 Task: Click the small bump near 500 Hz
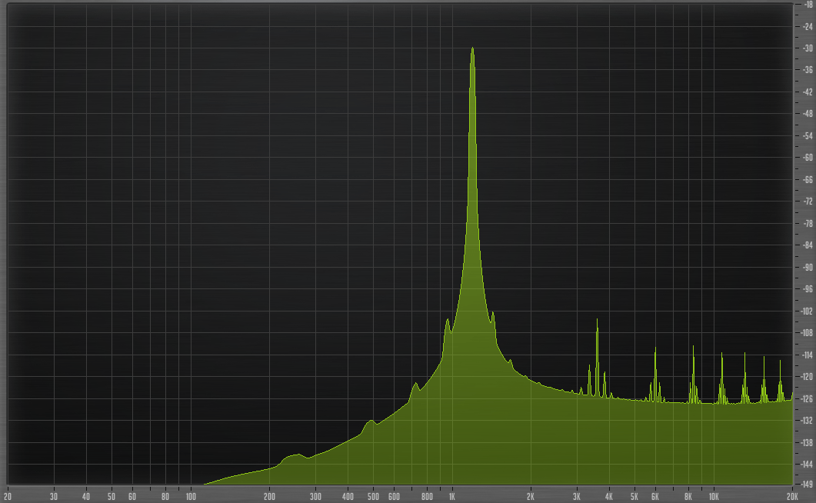[x=371, y=421]
